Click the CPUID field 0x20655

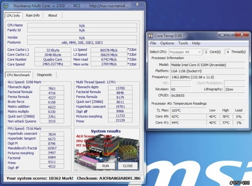pyautogui.click(x=208, y=95)
